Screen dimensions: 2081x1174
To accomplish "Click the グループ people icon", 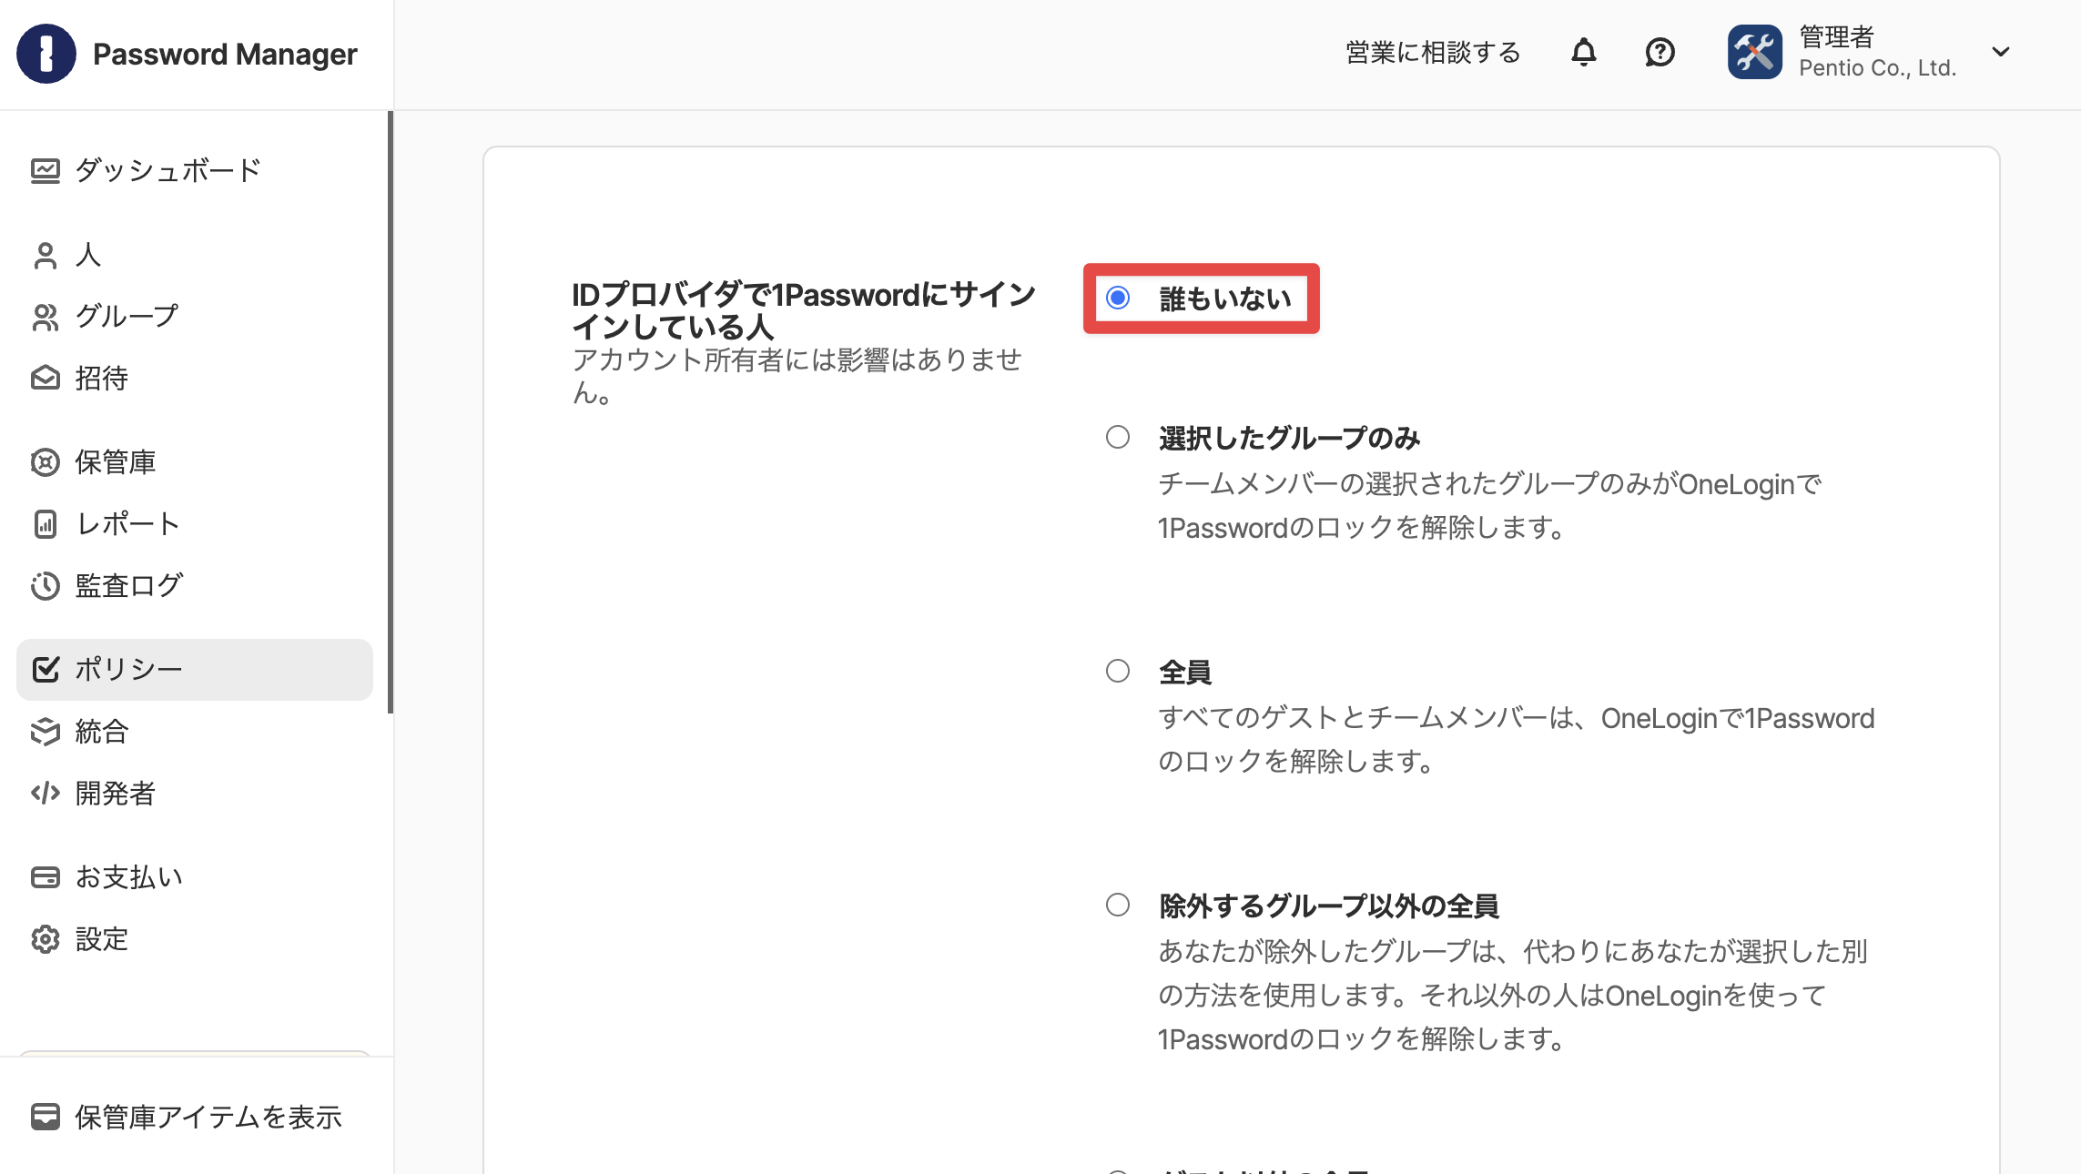I will (x=46, y=318).
